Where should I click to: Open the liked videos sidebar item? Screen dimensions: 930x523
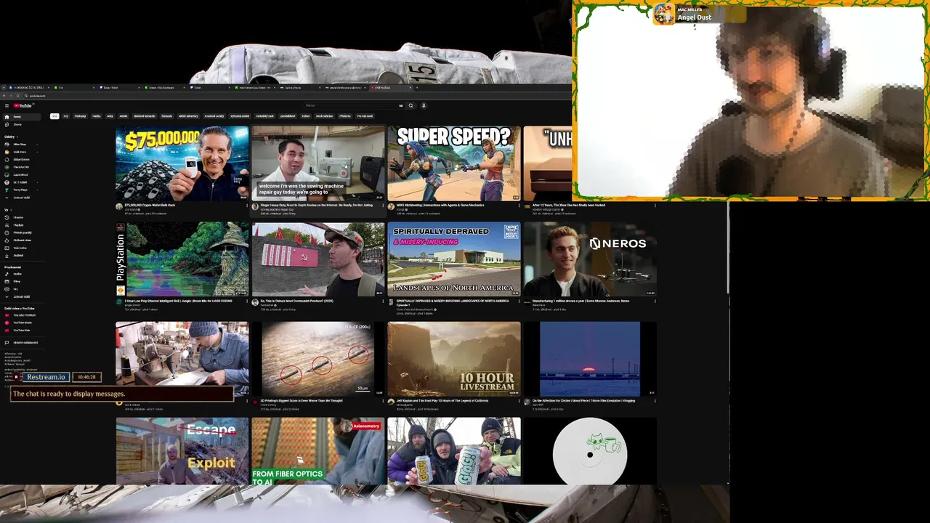(x=20, y=240)
